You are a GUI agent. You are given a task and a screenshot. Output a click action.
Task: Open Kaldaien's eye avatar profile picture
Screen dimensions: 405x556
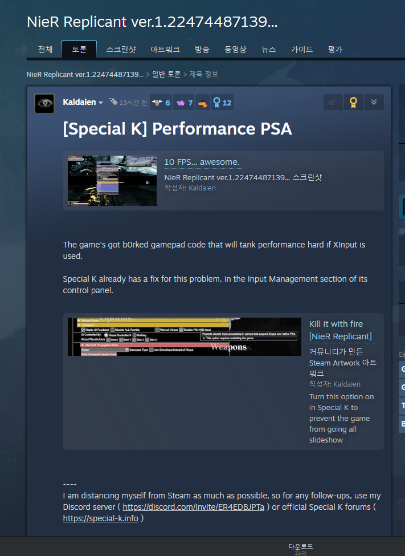[x=44, y=104]
